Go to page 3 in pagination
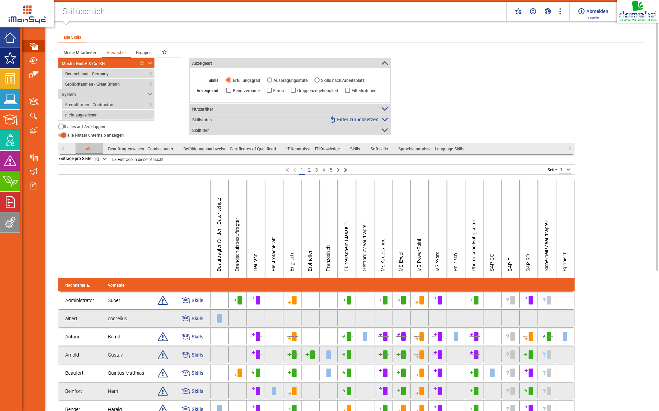The image size is (659, 411). 316,170
